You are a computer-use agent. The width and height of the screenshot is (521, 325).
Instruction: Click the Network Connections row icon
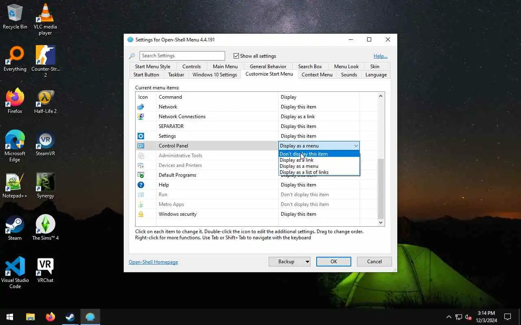(x=141, y=117)
